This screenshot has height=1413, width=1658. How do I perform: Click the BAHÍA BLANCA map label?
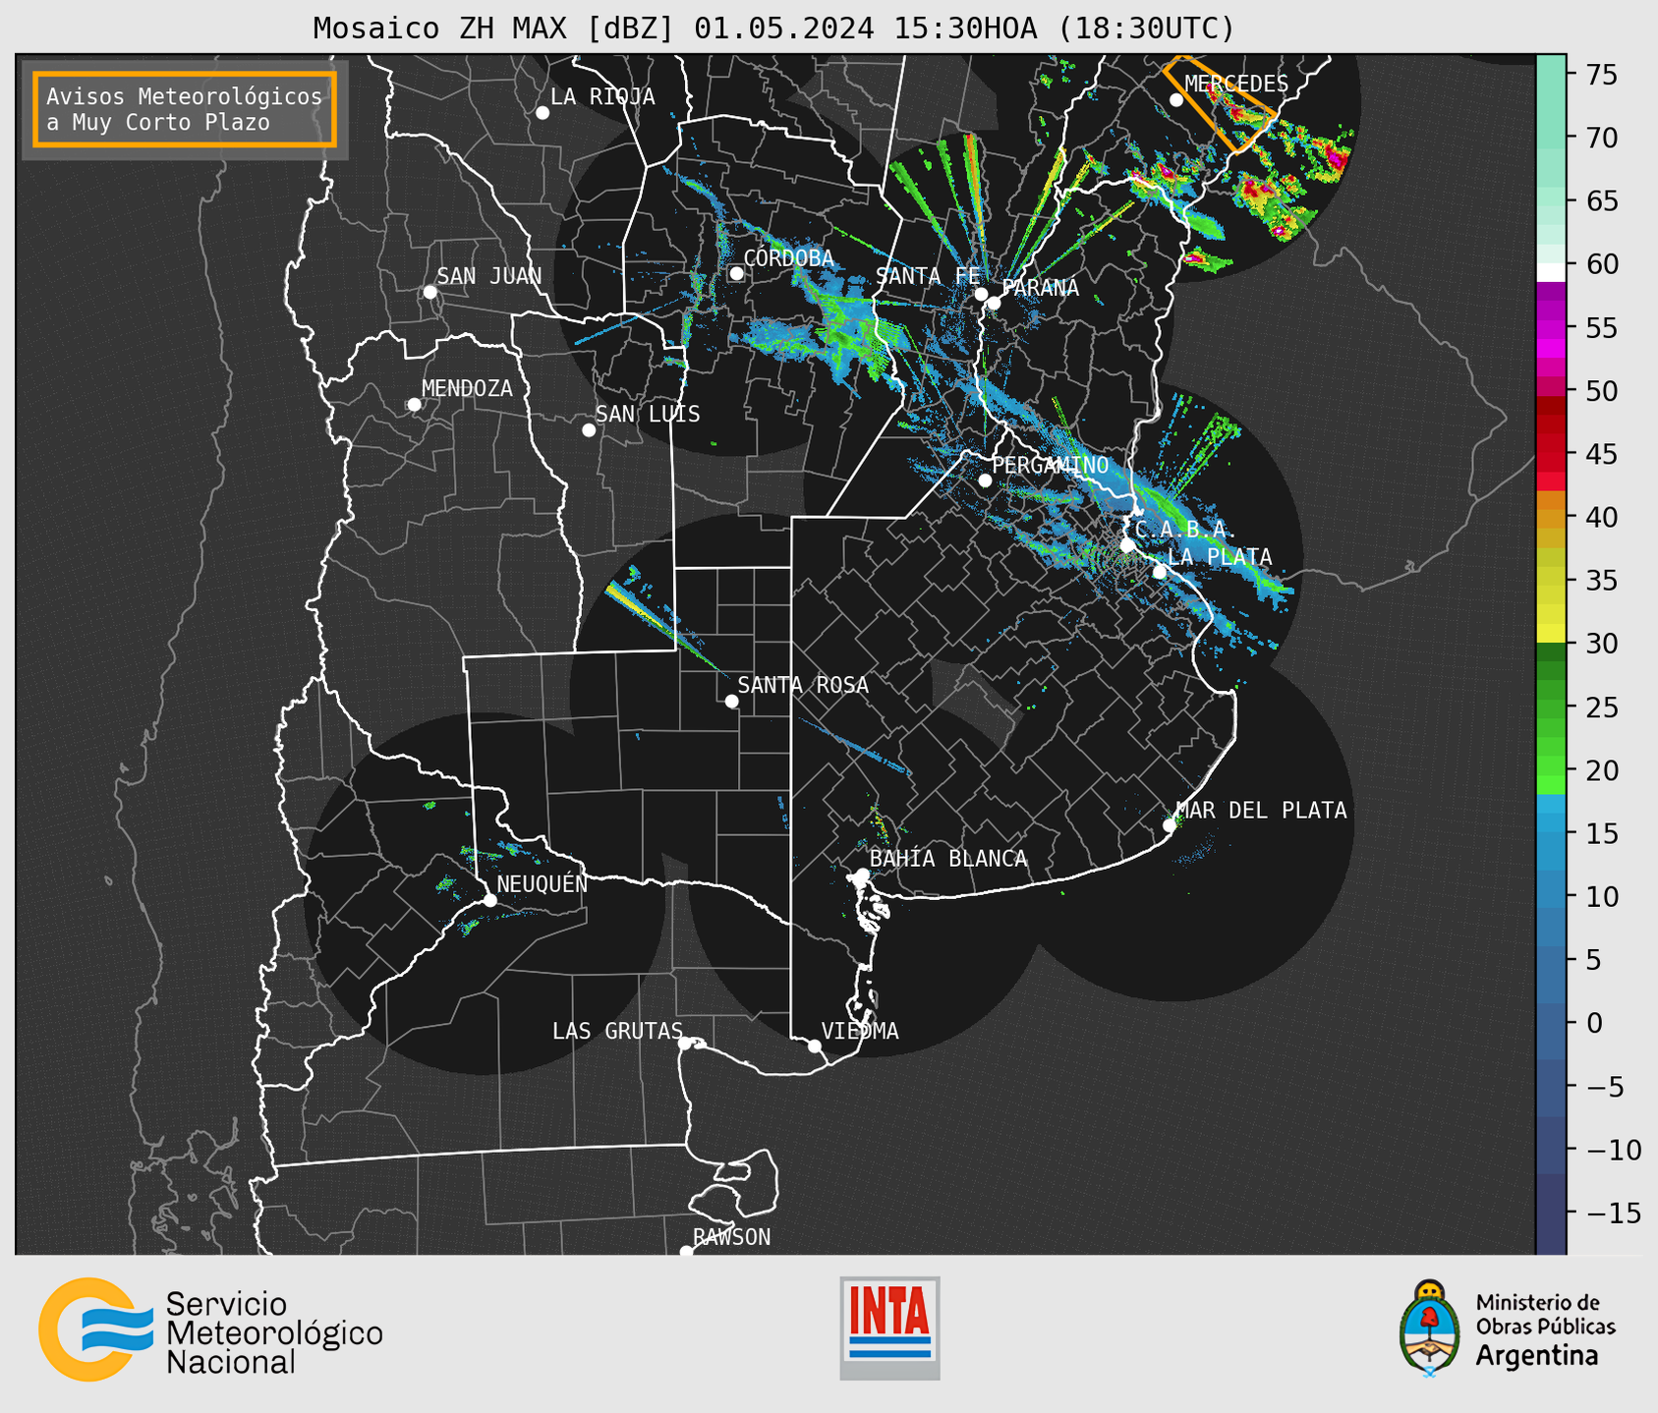tap(948, 858)
